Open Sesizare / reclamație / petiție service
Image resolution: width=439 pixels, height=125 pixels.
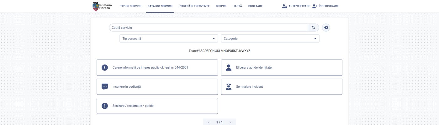point(157,106)
